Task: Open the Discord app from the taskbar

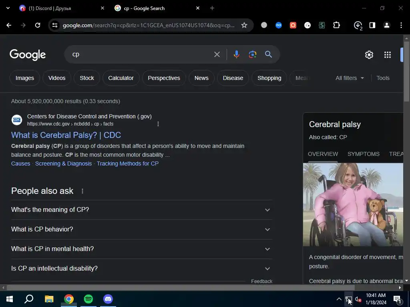Action: coord(108,299)
